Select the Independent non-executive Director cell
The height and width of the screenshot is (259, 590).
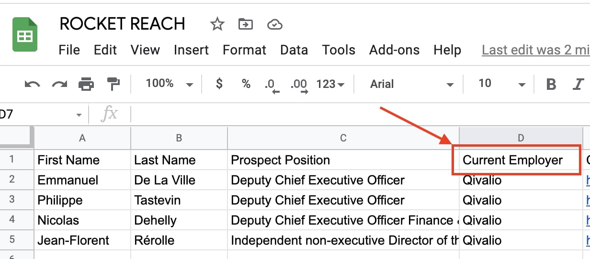coord(343,240)
